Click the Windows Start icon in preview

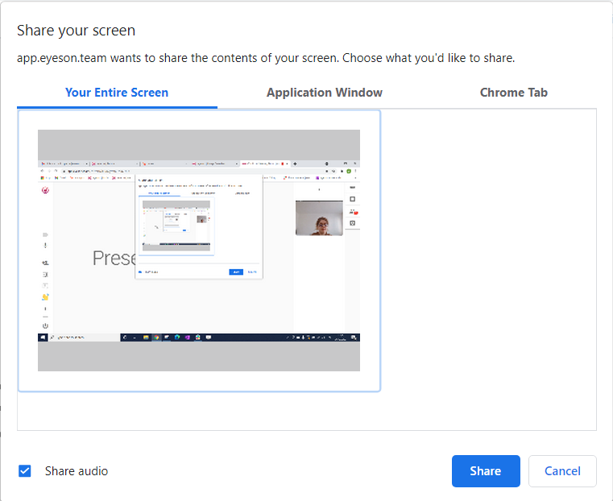[43, 337]
